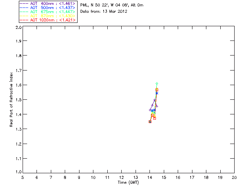Click the x-axis tick label 14
This screenshot has height=192, width=241.
[150, 177]
